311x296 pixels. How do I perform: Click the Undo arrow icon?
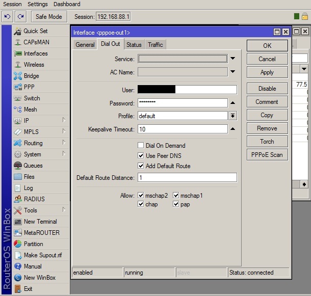point(7,17)
